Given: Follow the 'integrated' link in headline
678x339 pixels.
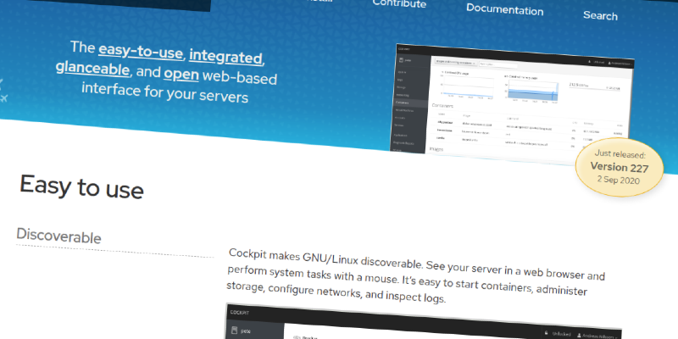Looking at the screenshot, I should tap(226, 57).
